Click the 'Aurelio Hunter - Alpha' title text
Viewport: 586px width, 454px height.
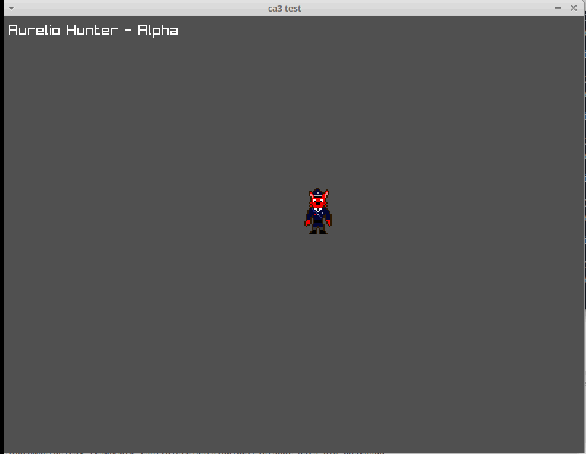pyautogui.click(x=93, y=31)
